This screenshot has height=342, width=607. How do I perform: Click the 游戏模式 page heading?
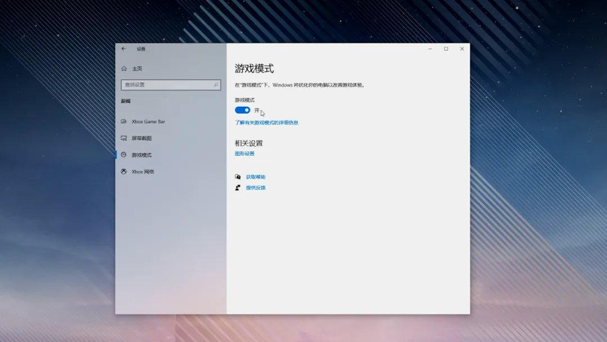254,68
